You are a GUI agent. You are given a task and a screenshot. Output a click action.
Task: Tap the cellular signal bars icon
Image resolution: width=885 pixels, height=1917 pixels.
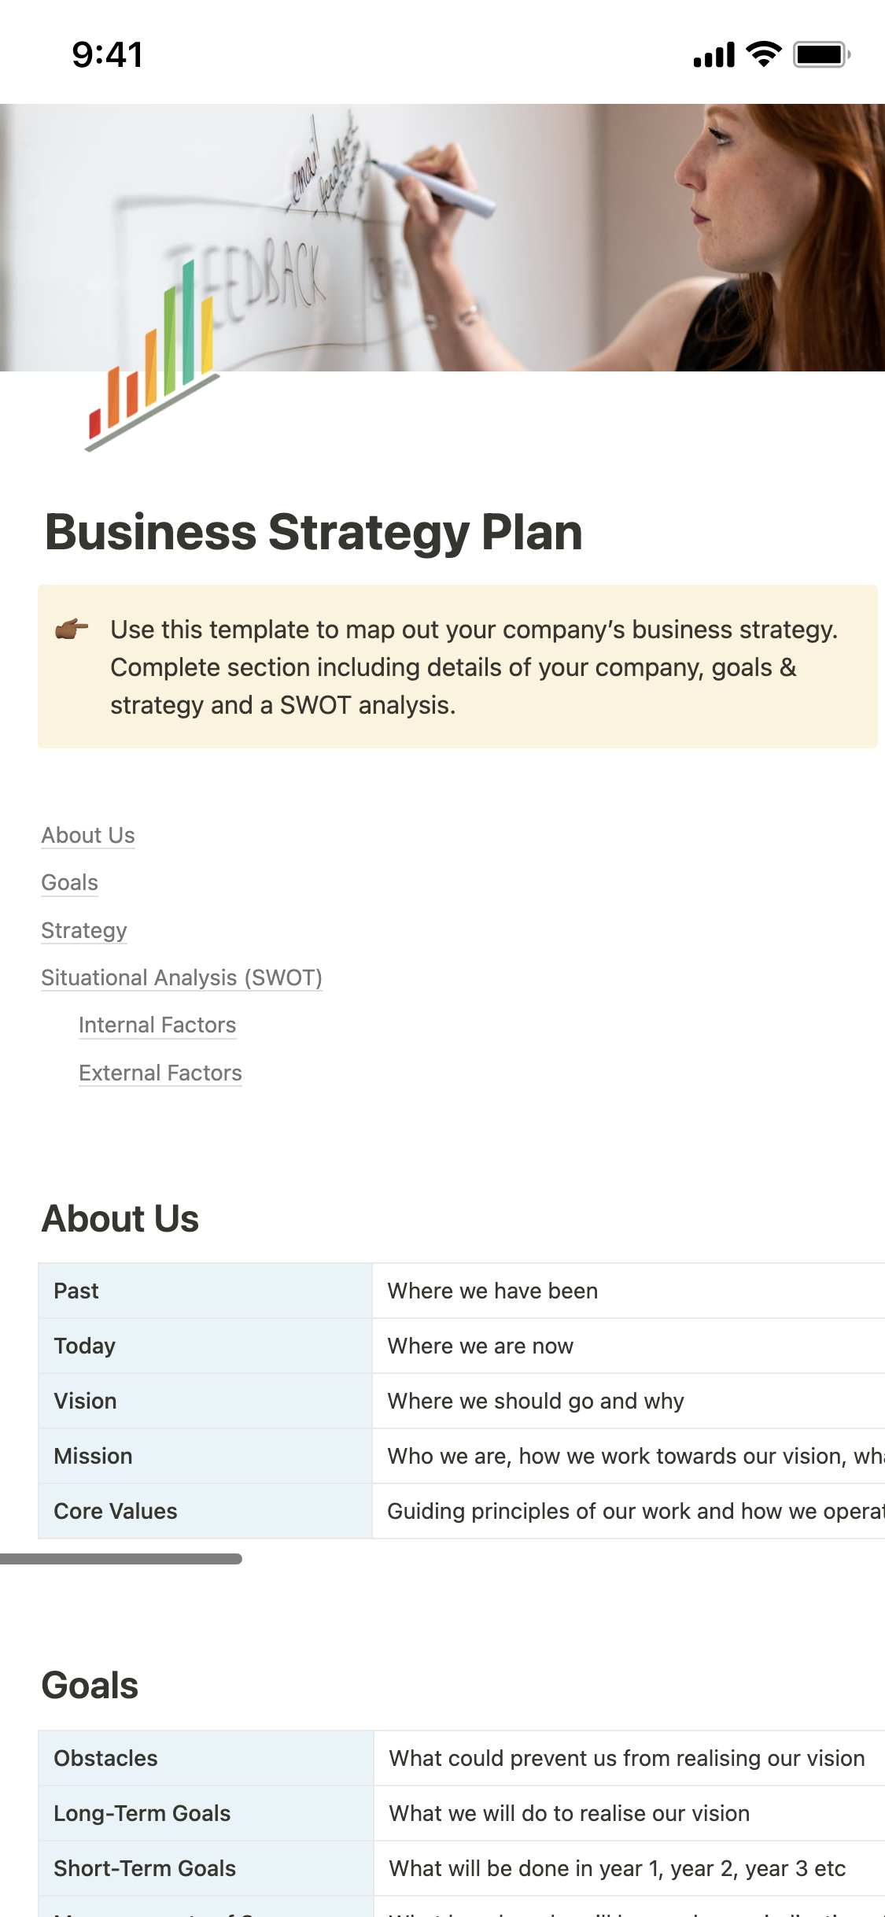pos(714,55)
